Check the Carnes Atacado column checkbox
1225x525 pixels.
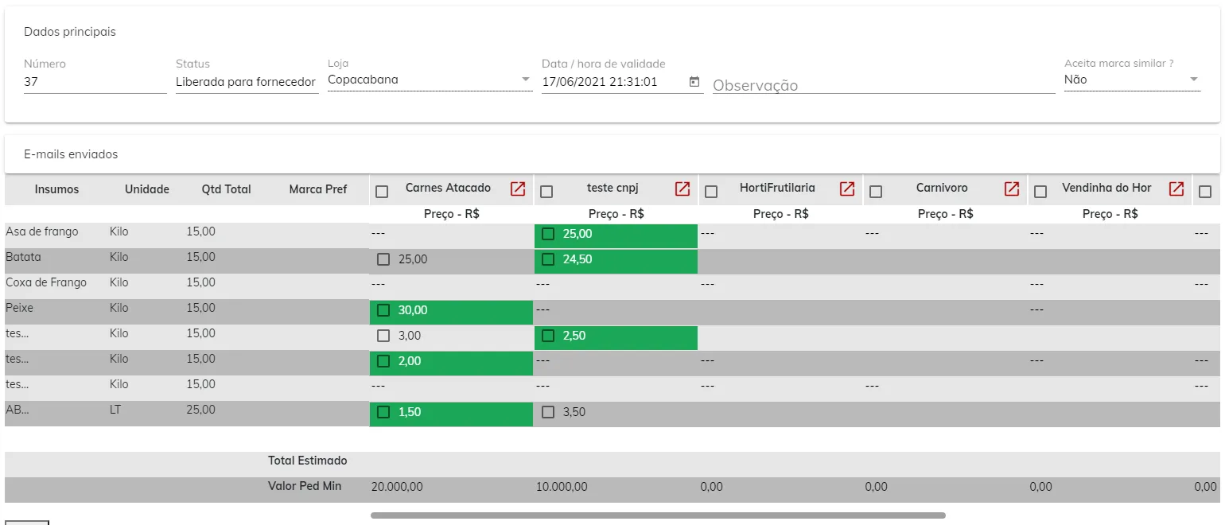coord(382,192)
